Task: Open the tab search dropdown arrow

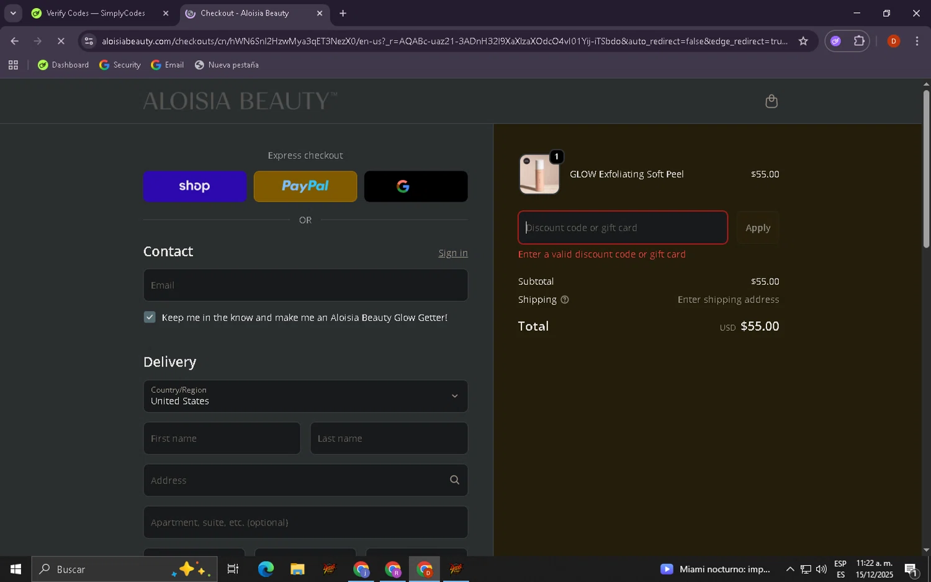Action: pos(13,13)
